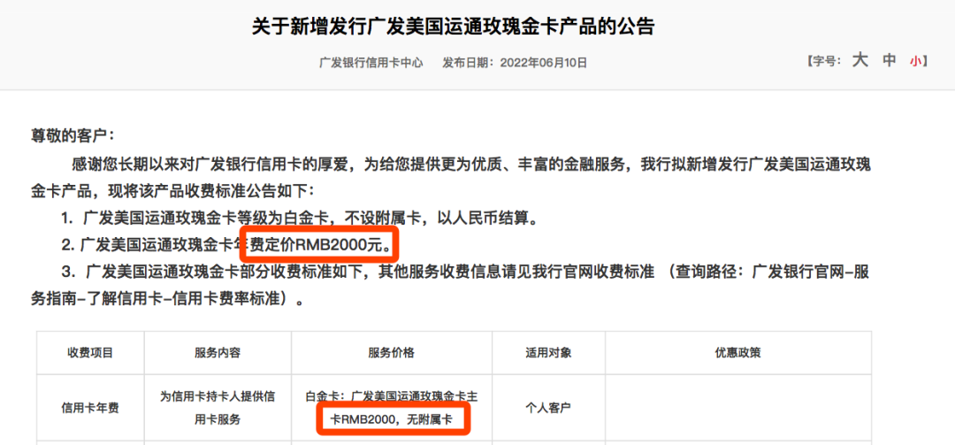The height and width of the screenshot is (445, 955).
Task: Click the 为信用卡持卡人提供信用卡服务 cell
Action: (218, 408)
